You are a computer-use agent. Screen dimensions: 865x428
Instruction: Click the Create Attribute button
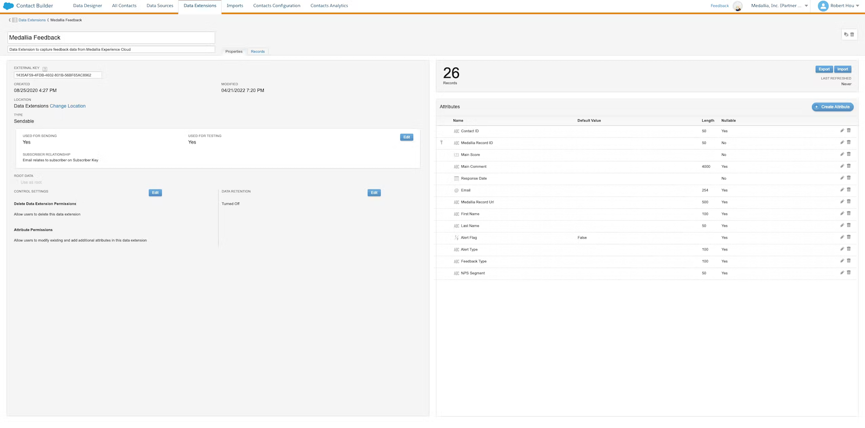(x=833, y=107)
